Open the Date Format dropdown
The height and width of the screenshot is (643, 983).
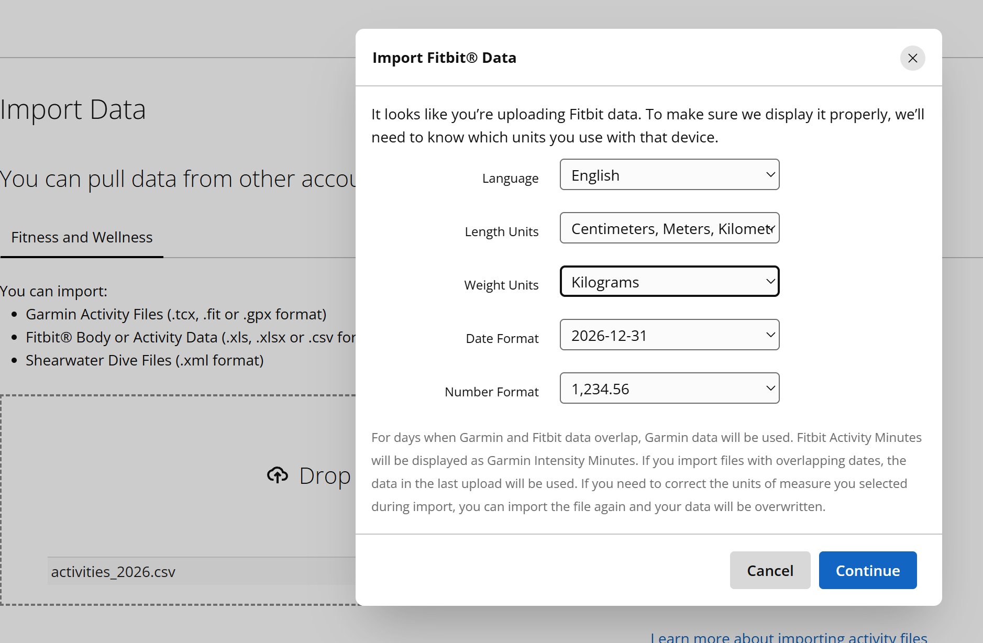tap(669, 335)
